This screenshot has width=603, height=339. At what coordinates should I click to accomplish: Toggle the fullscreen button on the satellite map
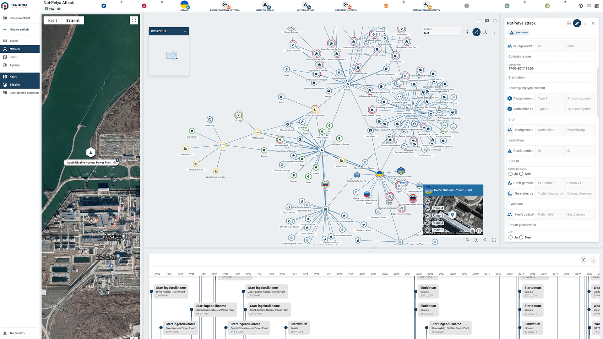134,20
